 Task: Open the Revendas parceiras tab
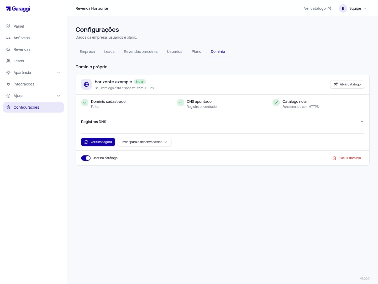tap(141, 52)
